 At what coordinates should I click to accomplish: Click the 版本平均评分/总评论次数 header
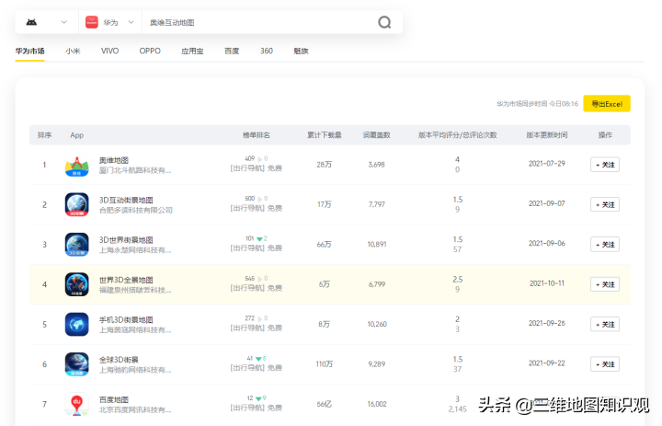tap(457, 135)
